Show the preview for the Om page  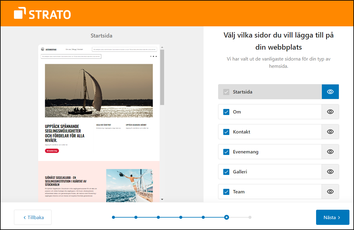click(x=330, y=112)
